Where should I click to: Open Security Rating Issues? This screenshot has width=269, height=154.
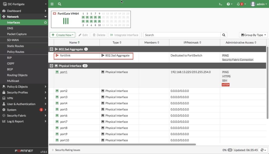click(66, 150)
